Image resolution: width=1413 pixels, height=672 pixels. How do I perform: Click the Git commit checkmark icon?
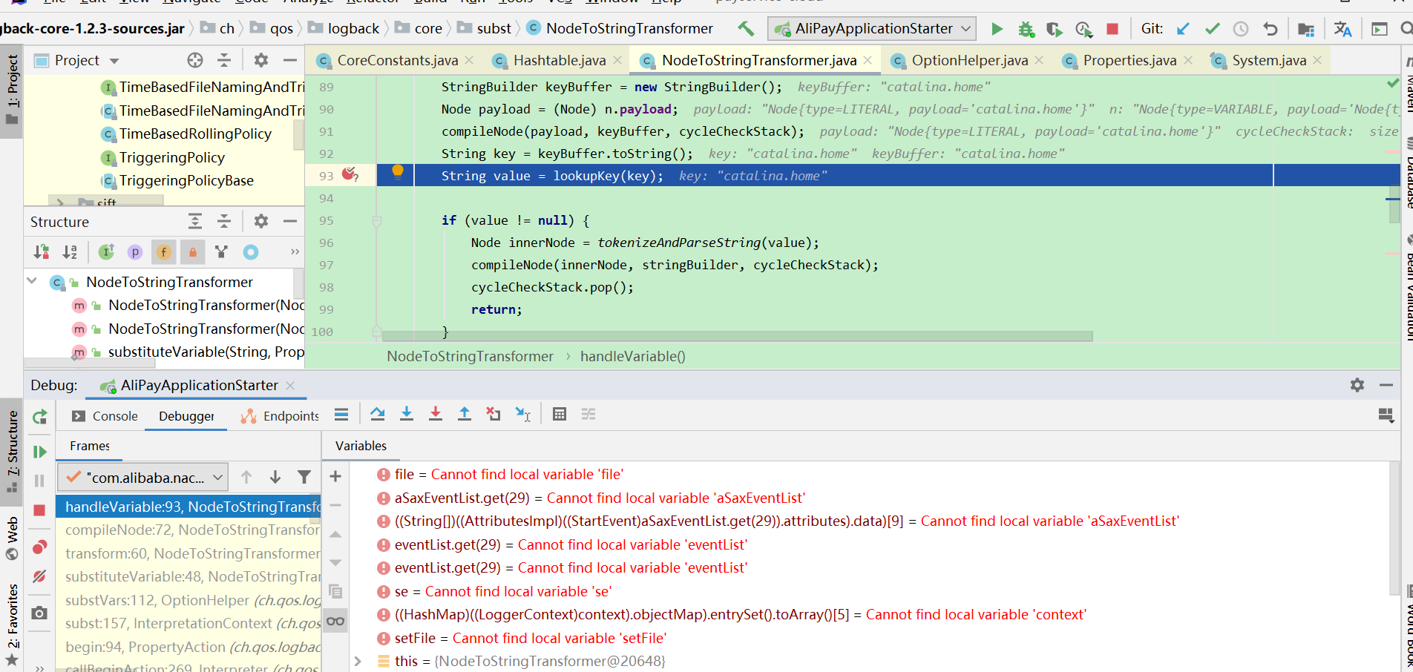(x=1212, y=29)
